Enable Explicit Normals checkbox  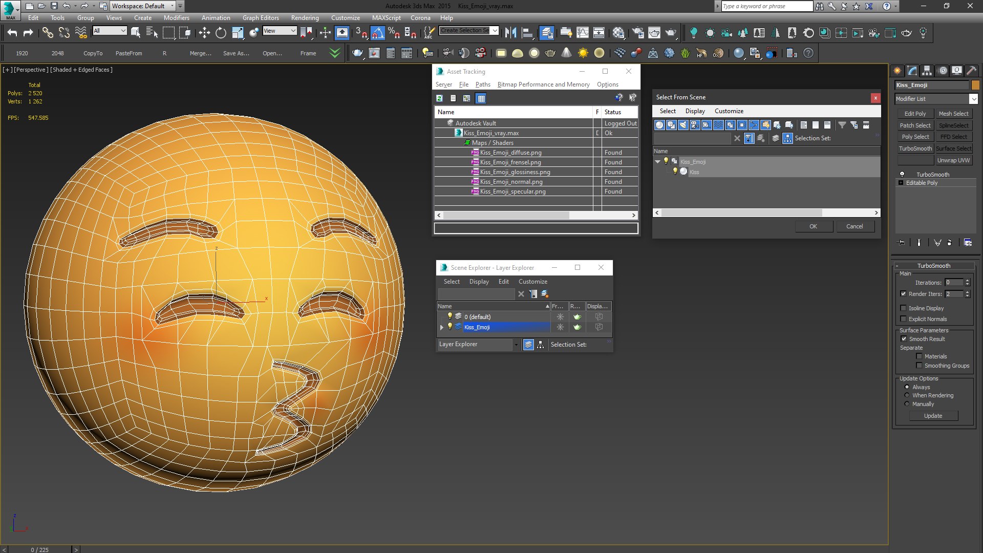coord(903,319)
